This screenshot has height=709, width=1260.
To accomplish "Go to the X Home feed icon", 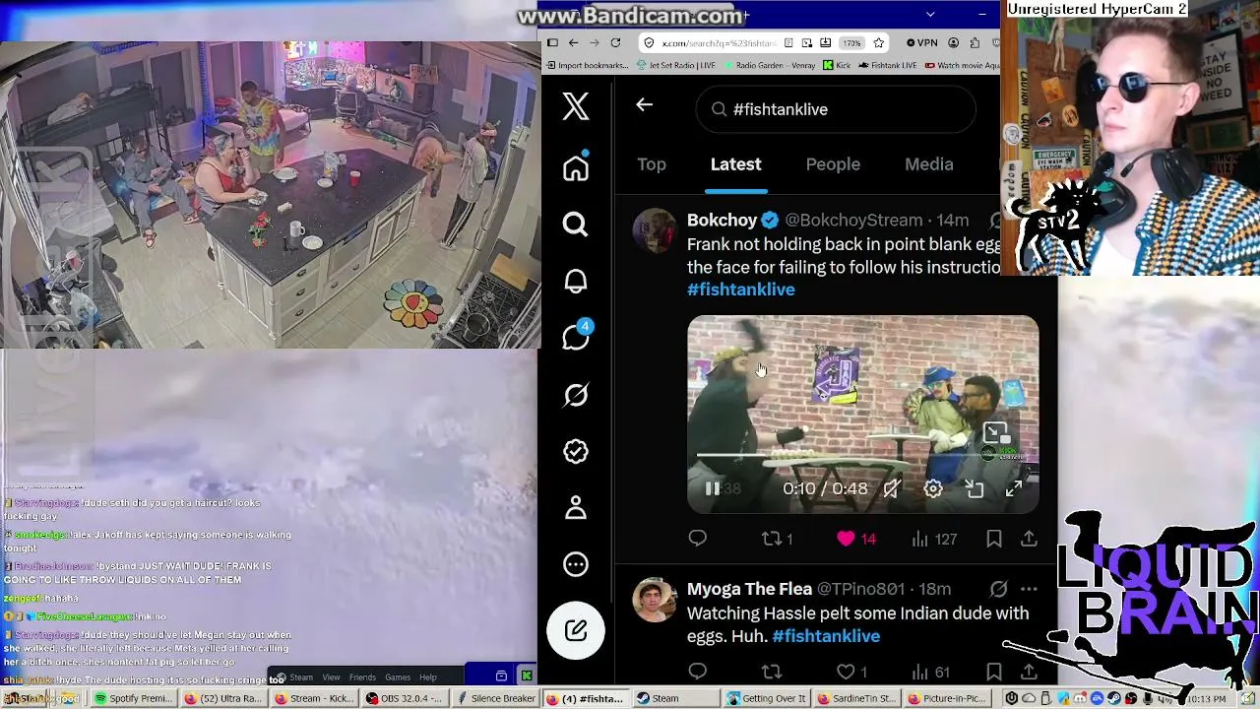I will [576, 167].
